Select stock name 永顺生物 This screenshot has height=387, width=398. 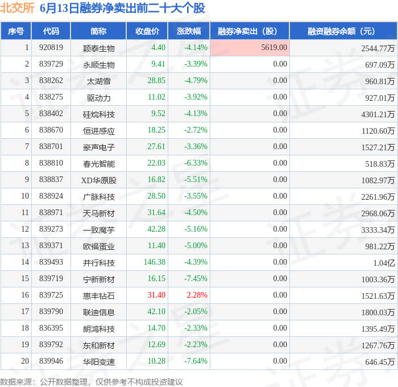99,65
